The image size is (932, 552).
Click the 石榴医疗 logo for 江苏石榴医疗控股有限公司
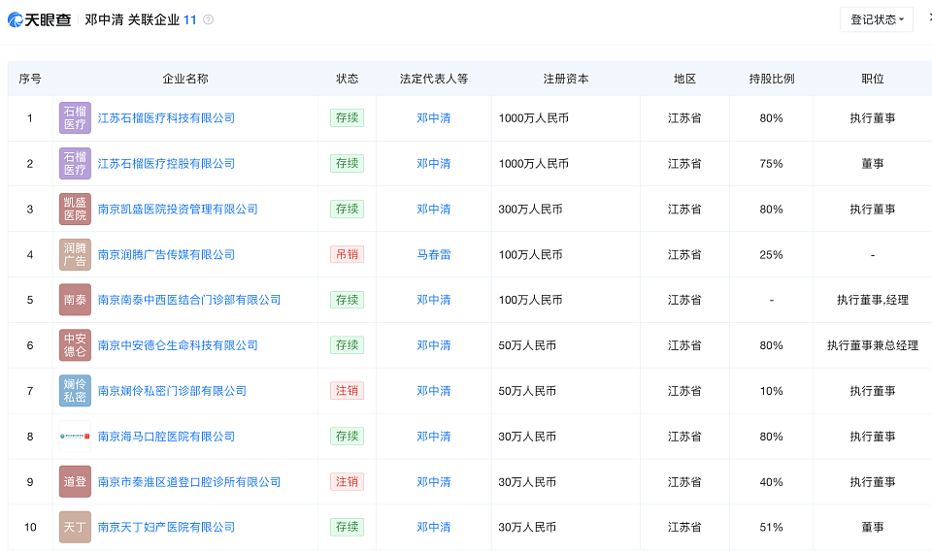coord(75,163)
